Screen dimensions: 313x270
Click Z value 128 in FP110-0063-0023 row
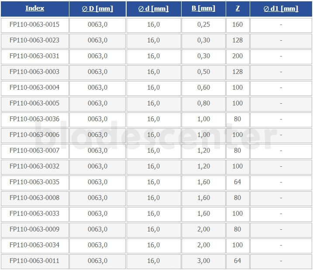(x=237, y=40)
